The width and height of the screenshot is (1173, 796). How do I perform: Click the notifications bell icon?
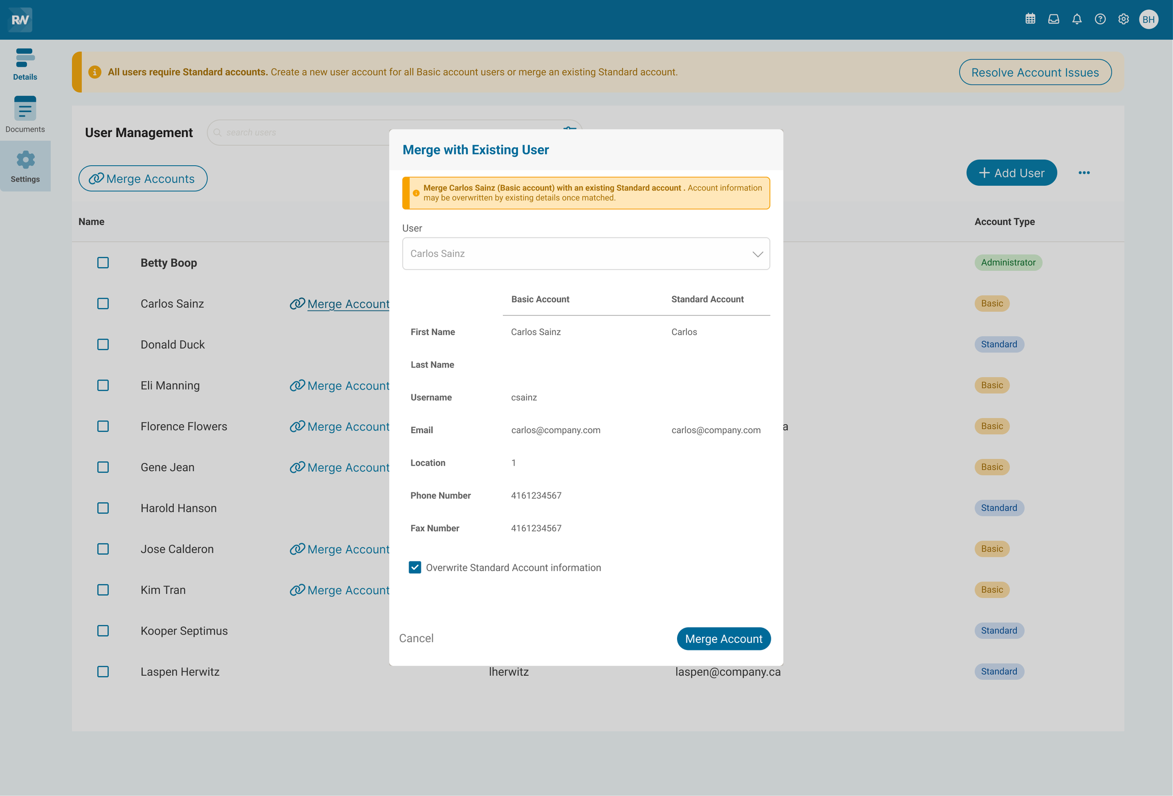1077,19
